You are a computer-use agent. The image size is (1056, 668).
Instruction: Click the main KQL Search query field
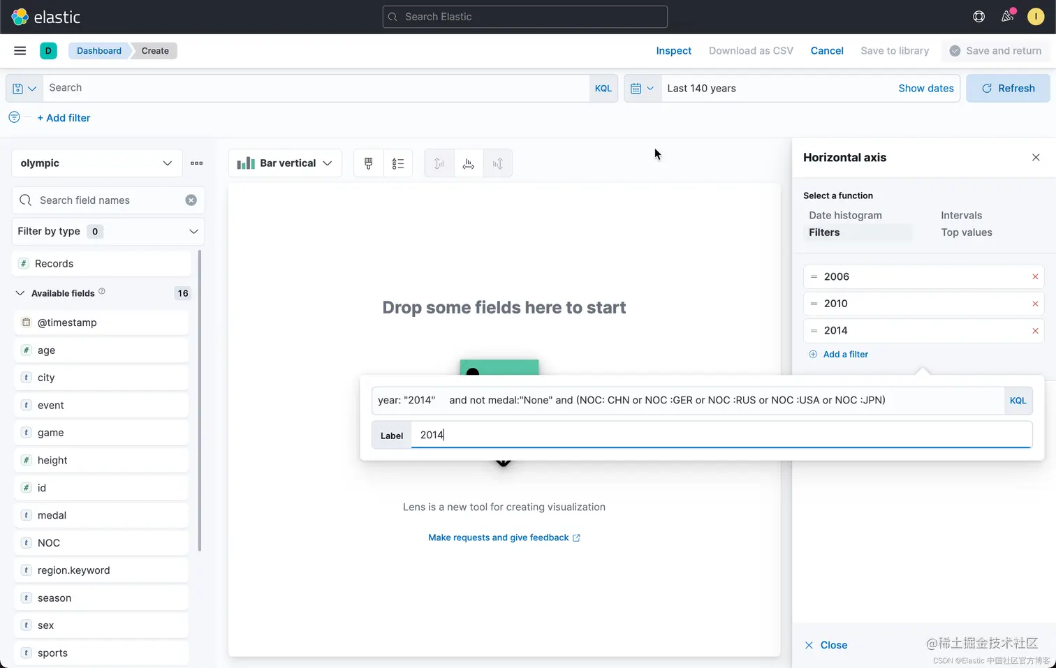pyautogui.click(x=316, y=88)
